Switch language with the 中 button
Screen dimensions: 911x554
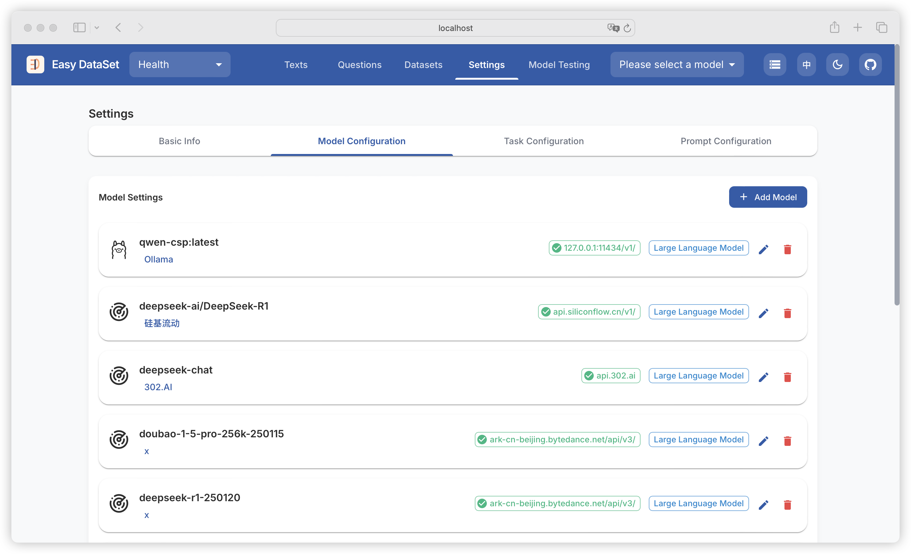(806, 65)
